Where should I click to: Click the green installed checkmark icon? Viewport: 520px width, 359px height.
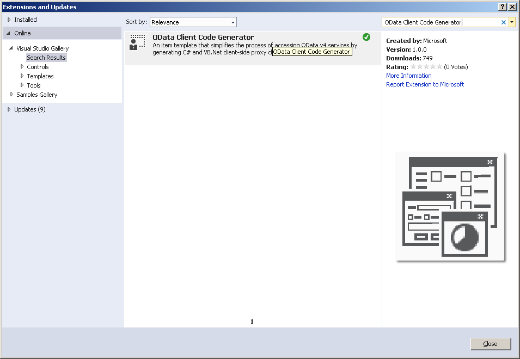pos(366,37)
